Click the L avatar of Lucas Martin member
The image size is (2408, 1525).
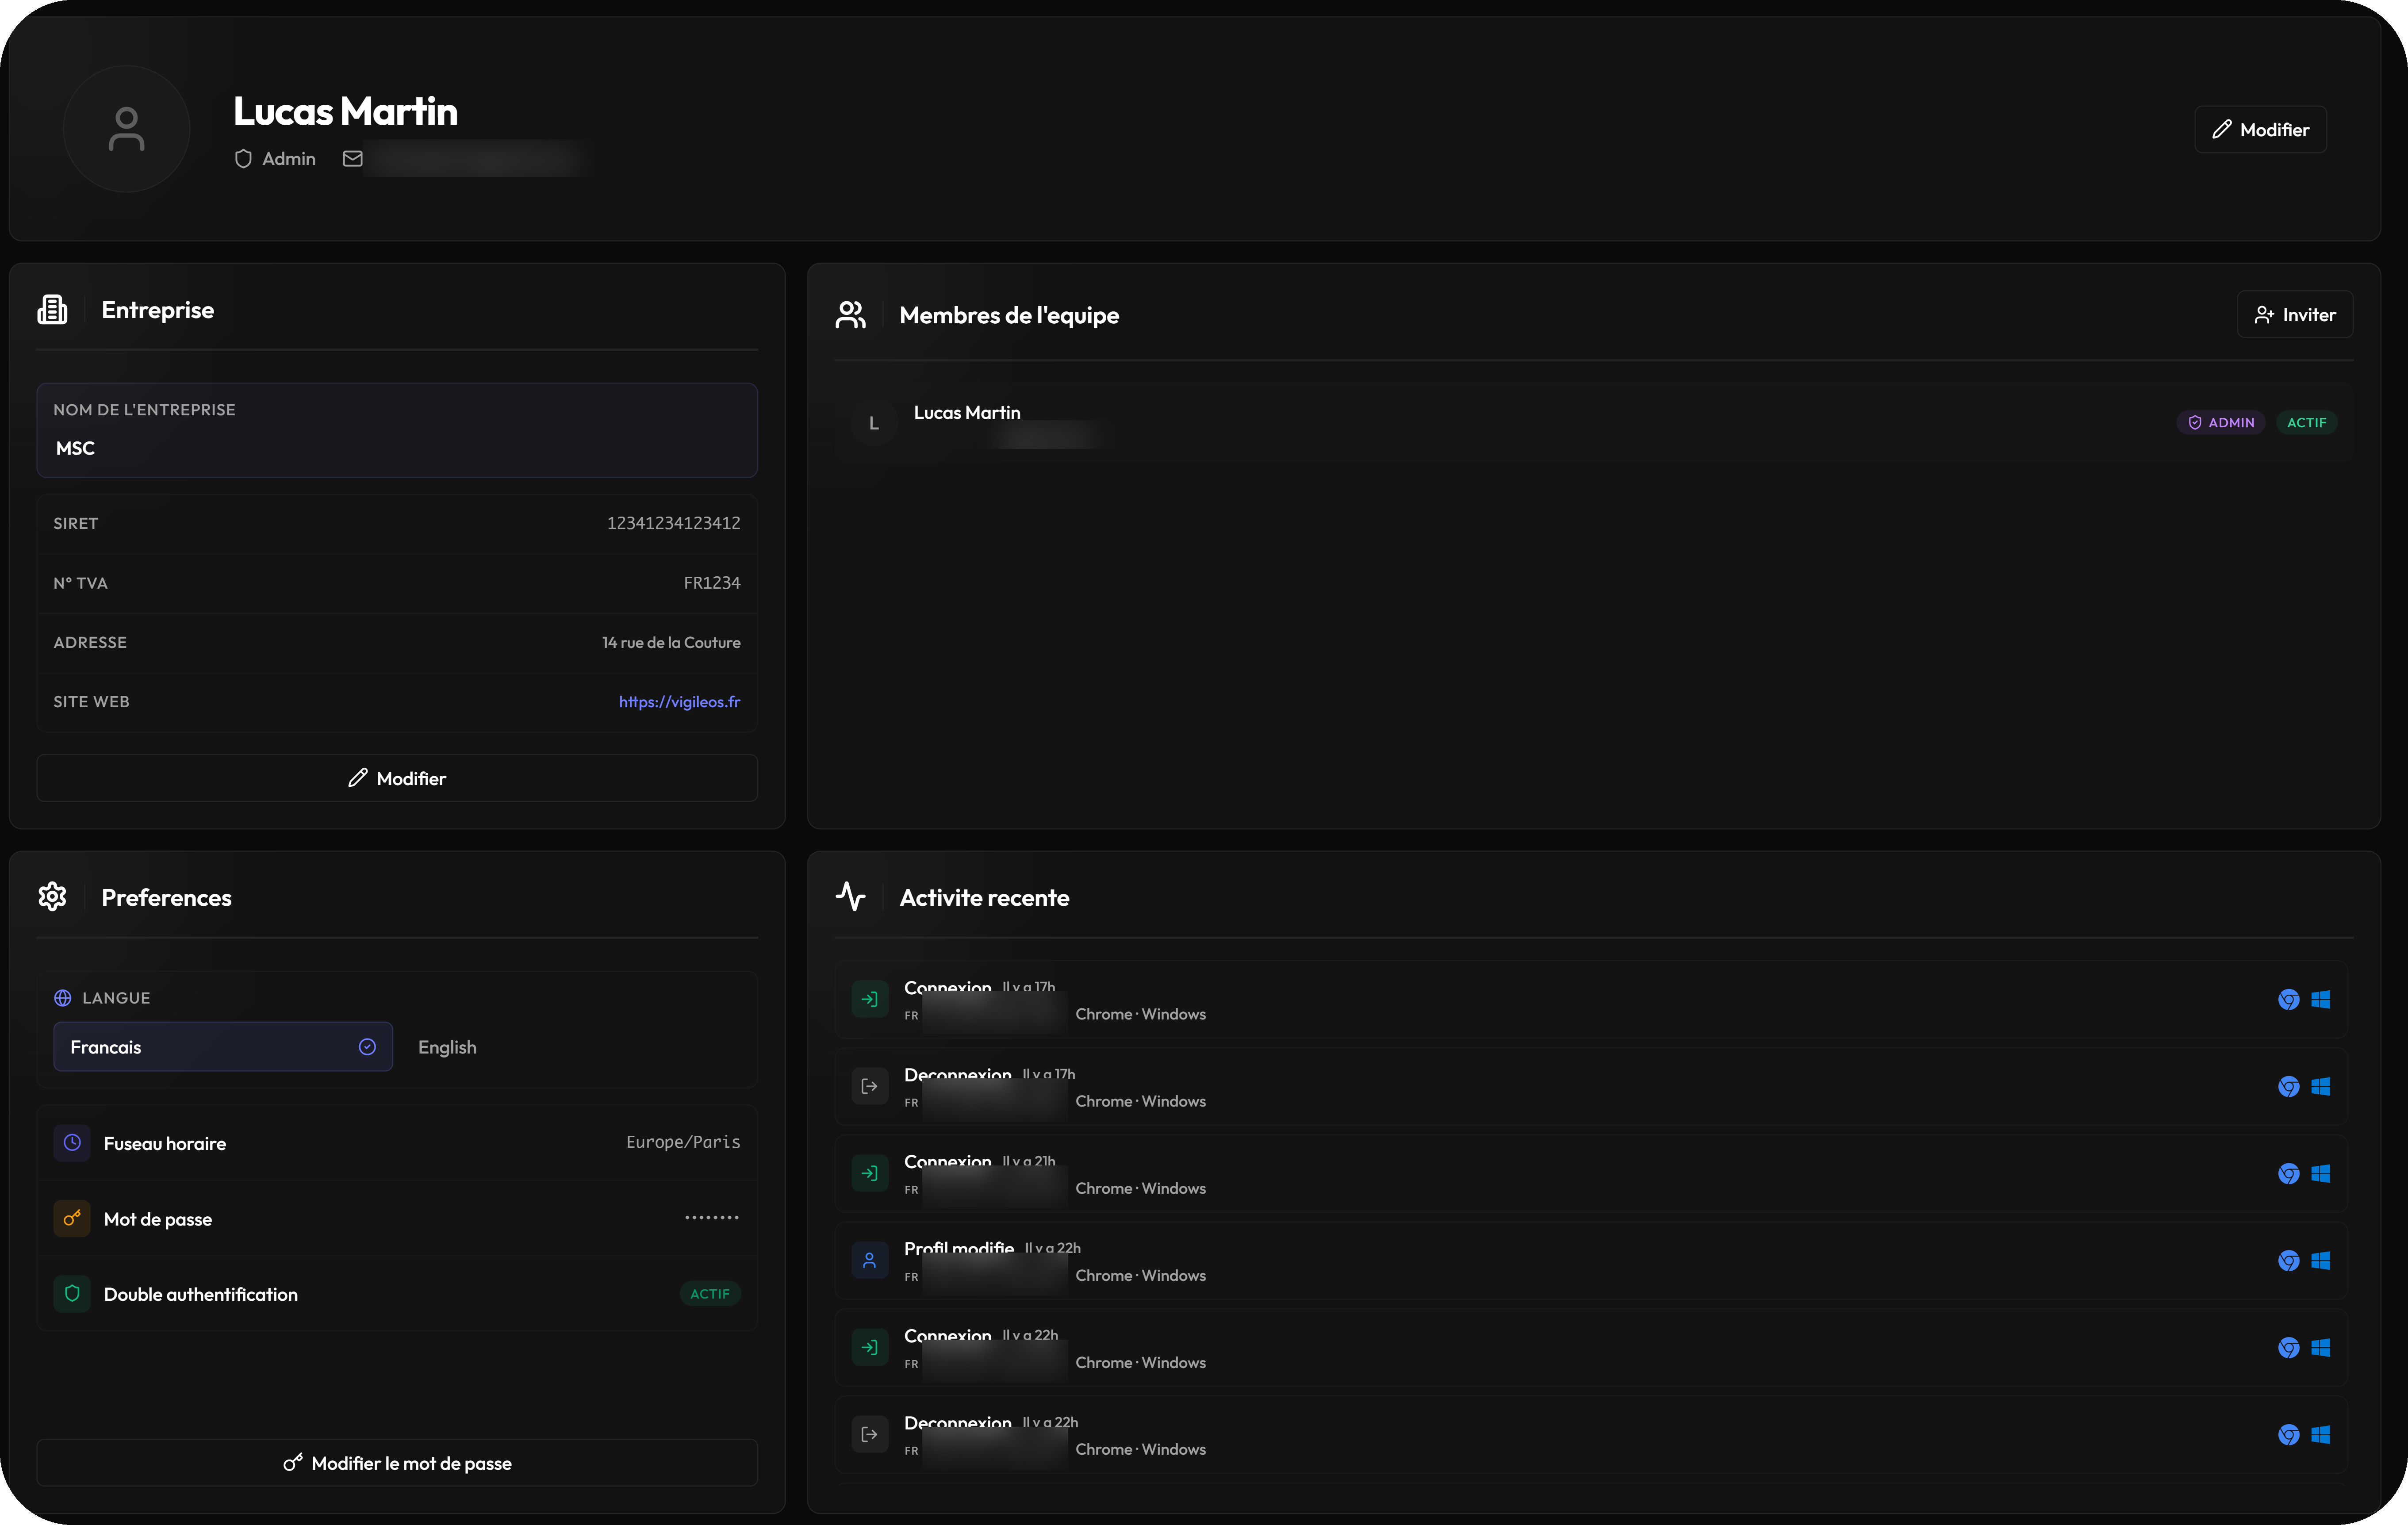click(x=874, y=423)
